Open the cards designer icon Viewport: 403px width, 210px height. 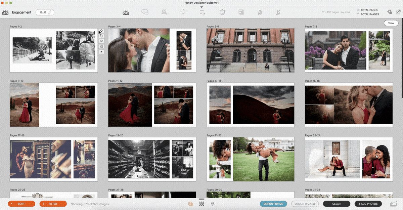pyautogui.click(x=183, y=12)
